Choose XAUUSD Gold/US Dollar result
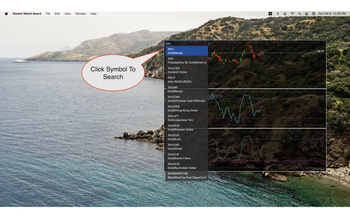350x218 pixels. [x=186, y=70]
